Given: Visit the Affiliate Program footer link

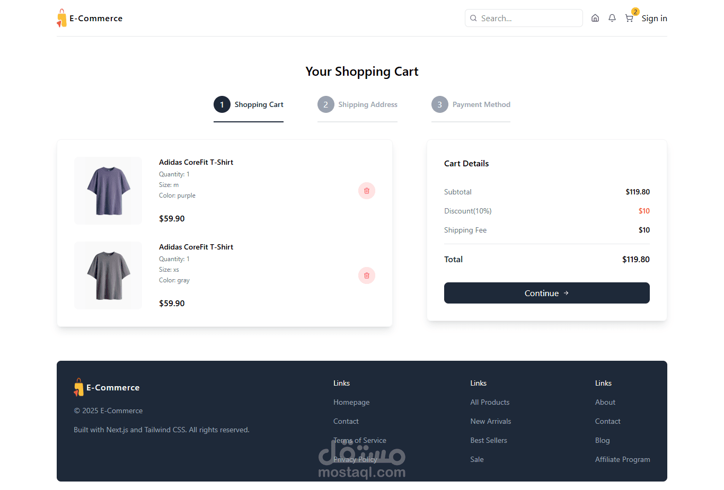Looking at the screenshot, I should [622, 459].
